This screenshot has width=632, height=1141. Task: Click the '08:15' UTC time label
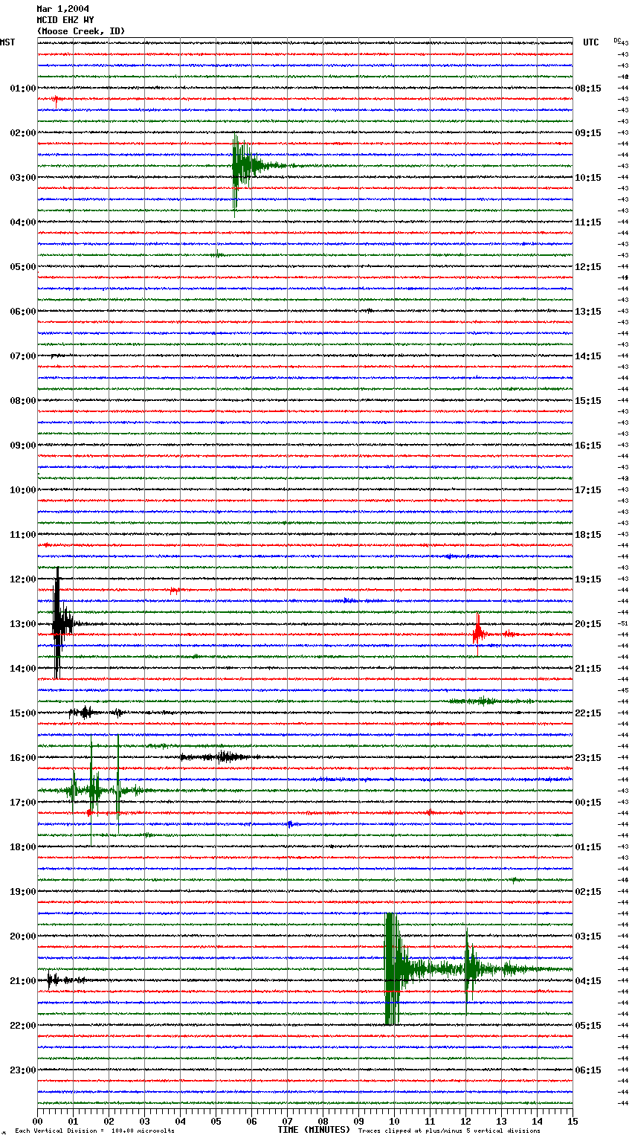point(588,89)
